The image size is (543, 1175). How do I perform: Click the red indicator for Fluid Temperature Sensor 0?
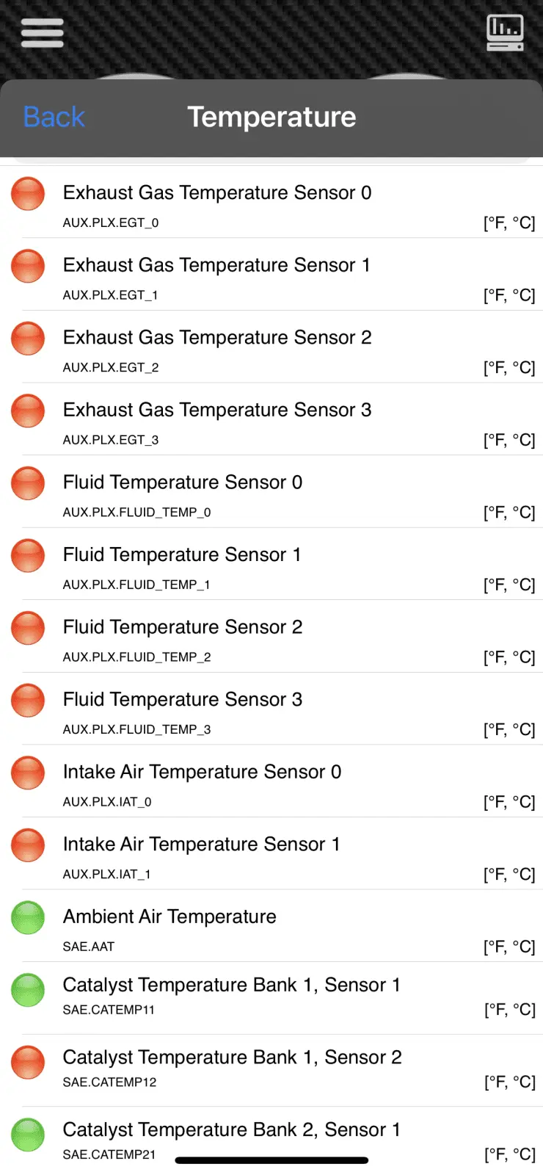(28, 483)
